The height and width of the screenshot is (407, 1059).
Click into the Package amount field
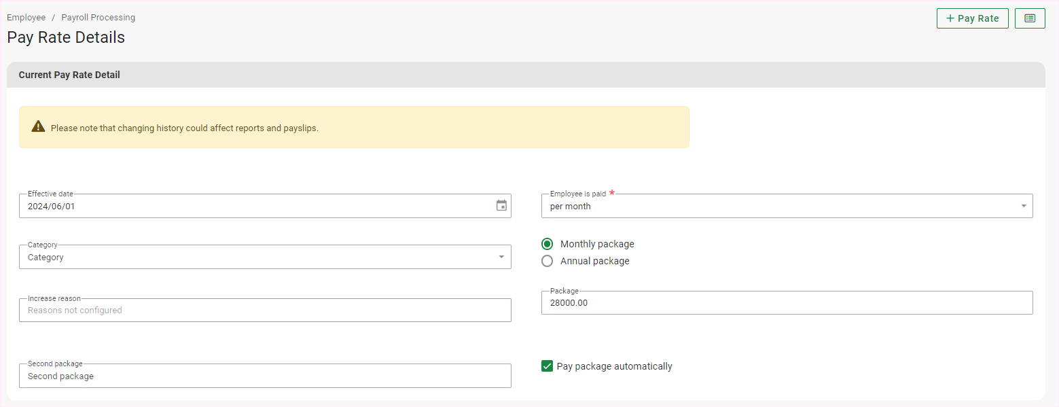click(x=786, y=303)
